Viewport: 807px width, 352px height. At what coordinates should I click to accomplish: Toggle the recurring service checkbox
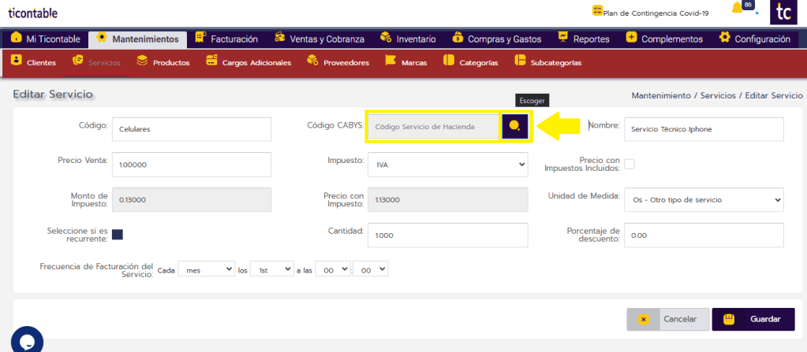[118, 234]
